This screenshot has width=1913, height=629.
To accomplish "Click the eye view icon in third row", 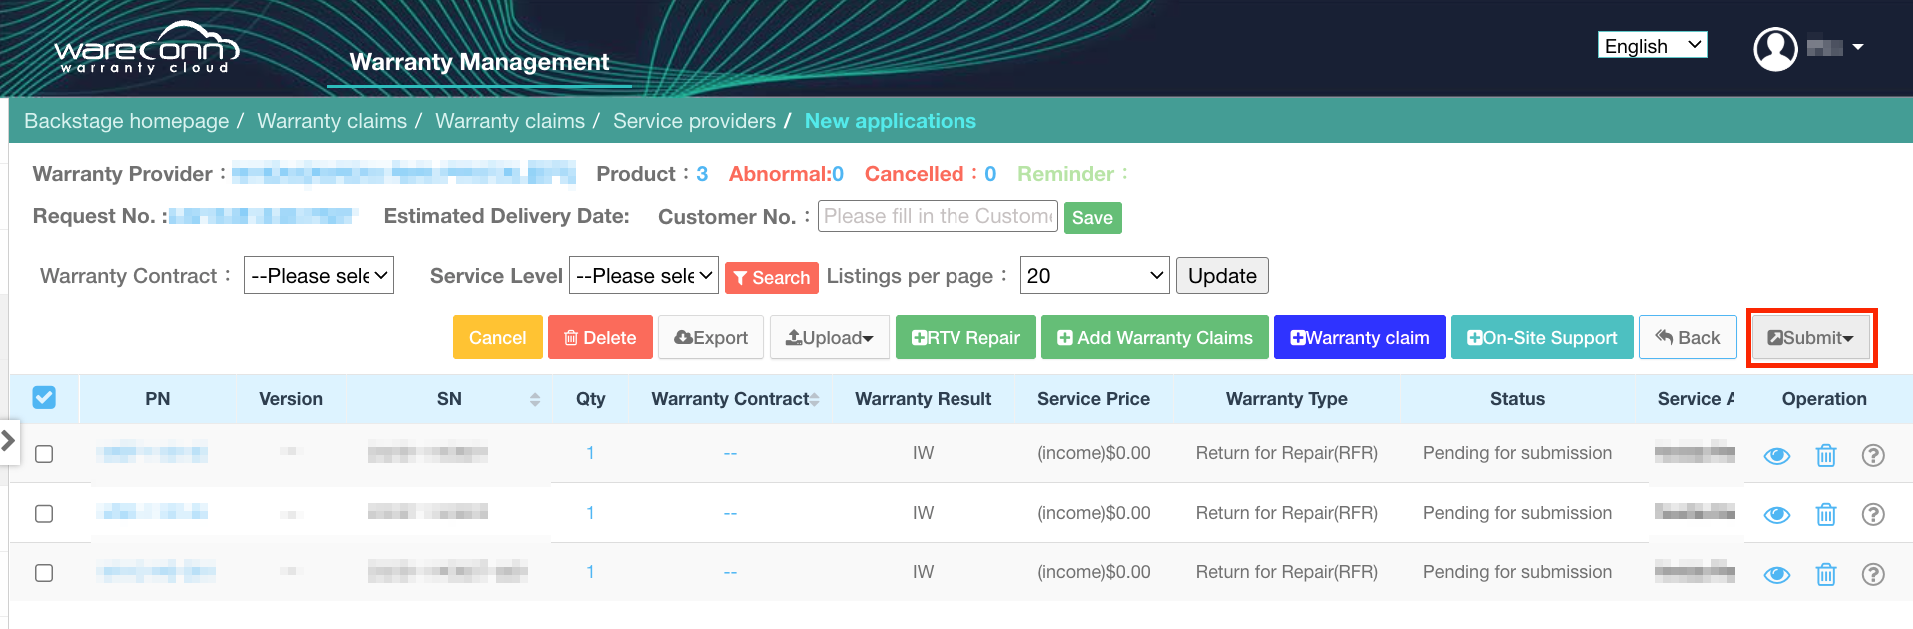I will pyautogui.click(x=1776, y=575).
